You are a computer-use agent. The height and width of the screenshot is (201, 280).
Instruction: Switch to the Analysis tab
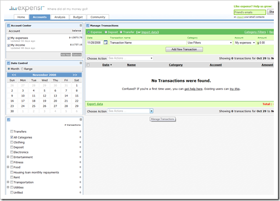point(60,17)
